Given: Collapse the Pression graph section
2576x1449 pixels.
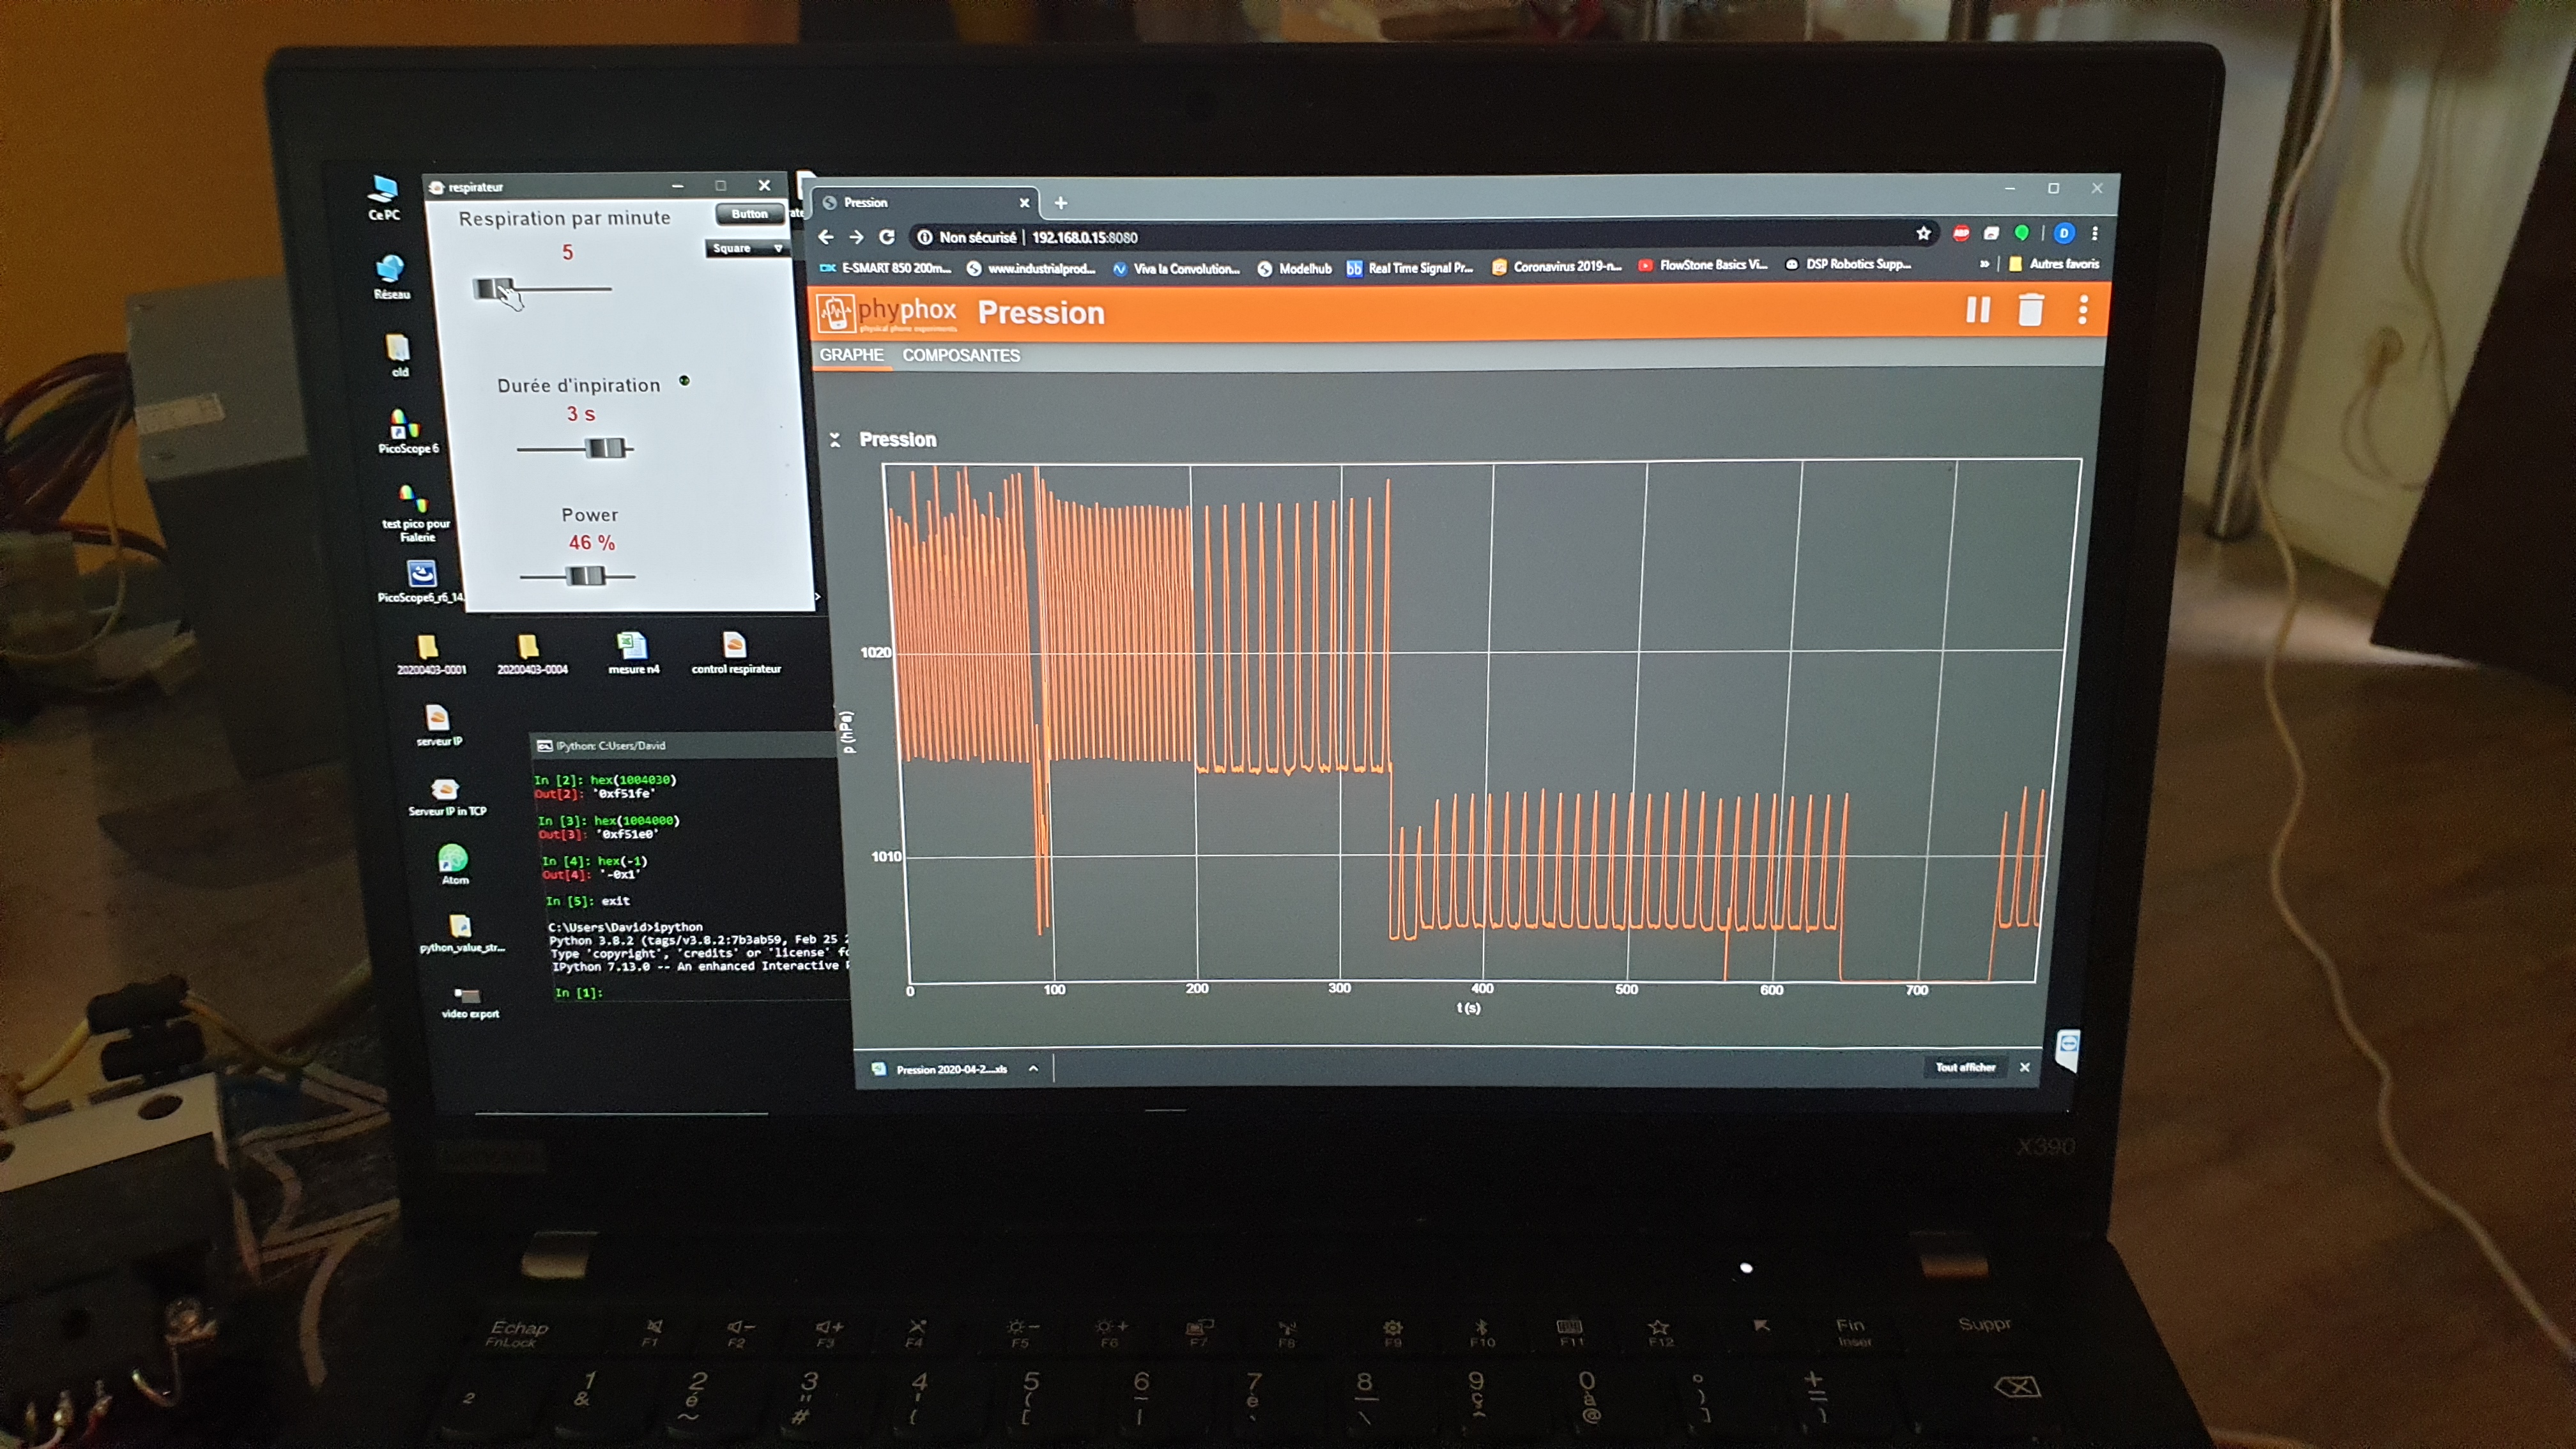Looking at the screenshot, I should (835, 440).
